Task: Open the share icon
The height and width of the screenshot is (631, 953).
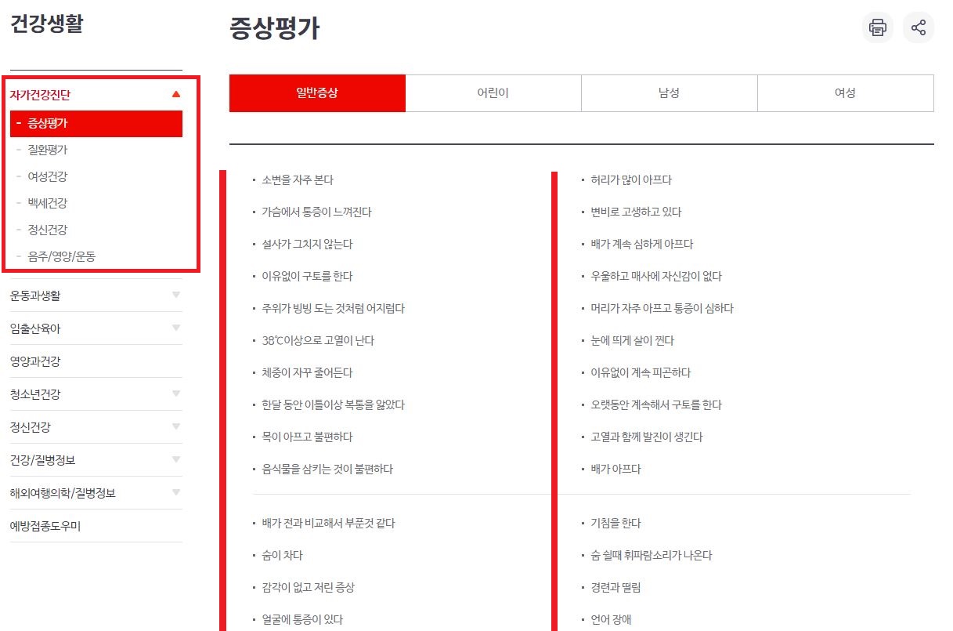Action: tap(918, 27)
